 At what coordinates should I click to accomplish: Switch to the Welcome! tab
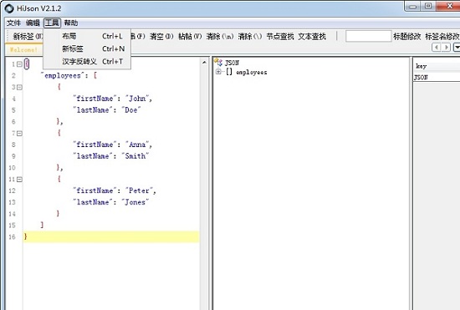(23, 49)
